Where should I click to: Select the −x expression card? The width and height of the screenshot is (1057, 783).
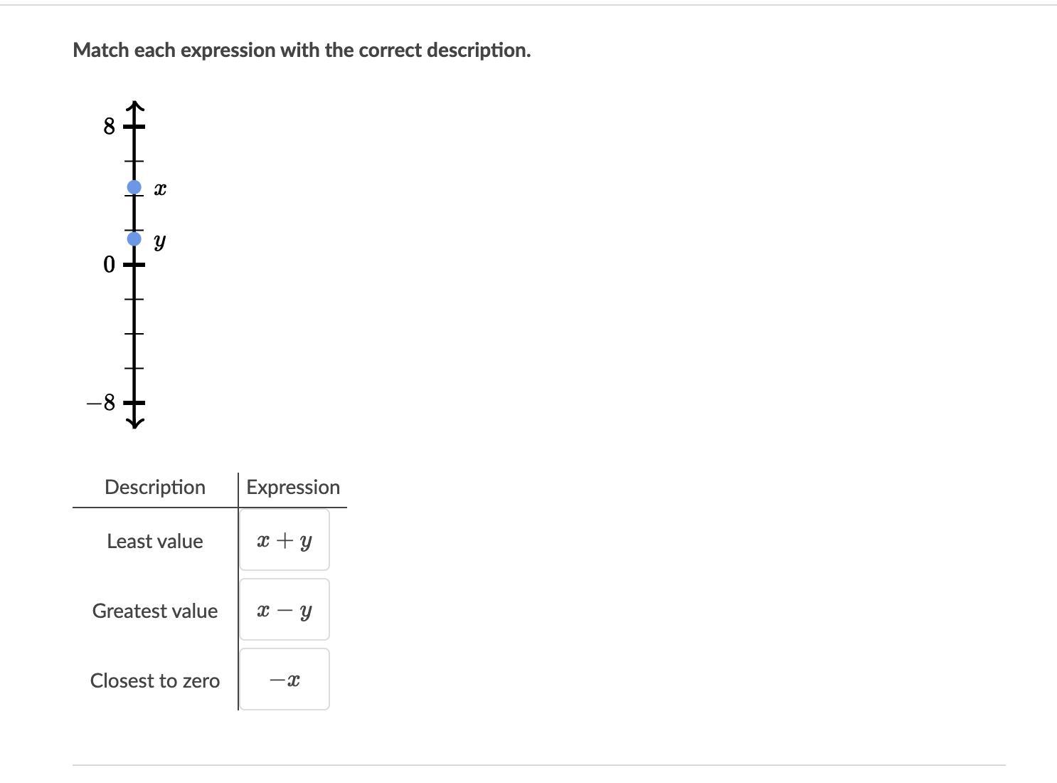(x=284, y=680)
